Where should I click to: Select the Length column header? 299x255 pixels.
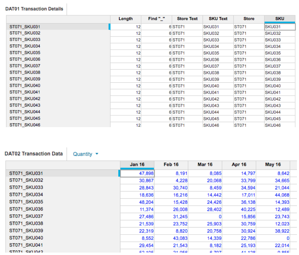(126, 19)
